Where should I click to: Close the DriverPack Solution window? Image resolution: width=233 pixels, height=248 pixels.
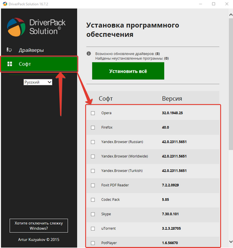227,4
